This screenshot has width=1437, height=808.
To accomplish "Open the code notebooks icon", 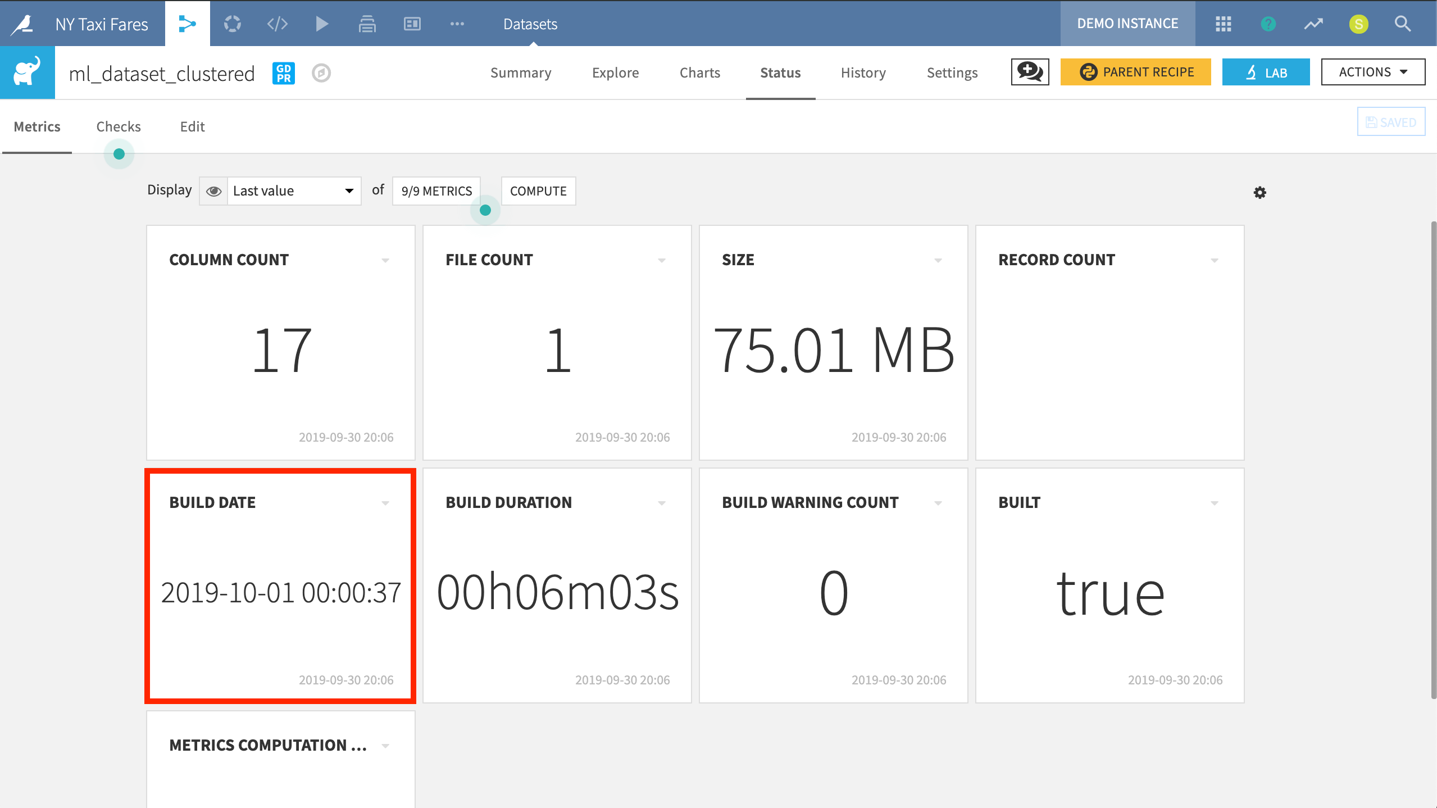I will (277, 24).
